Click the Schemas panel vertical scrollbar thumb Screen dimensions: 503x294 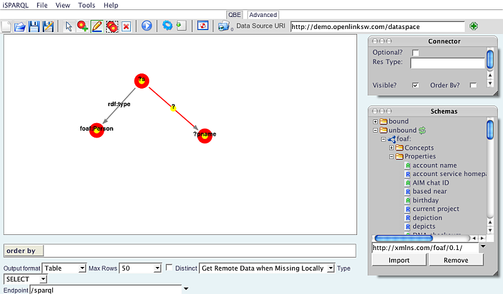click(x=490, y=129)
